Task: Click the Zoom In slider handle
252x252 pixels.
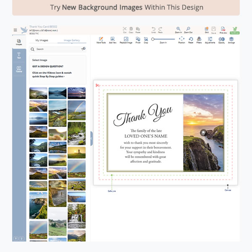Action: click(x=153, y=39)
